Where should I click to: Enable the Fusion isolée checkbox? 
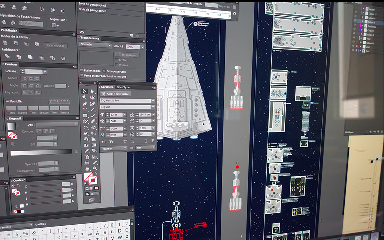(82, 70)
